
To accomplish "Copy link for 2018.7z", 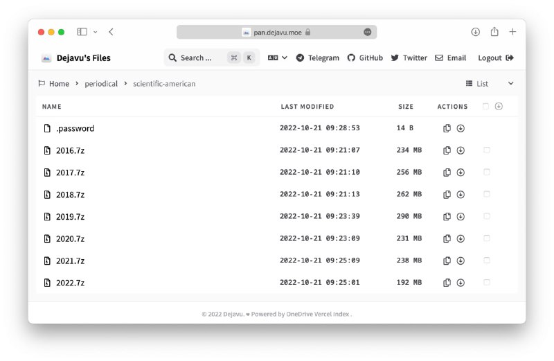I will 447,195.
